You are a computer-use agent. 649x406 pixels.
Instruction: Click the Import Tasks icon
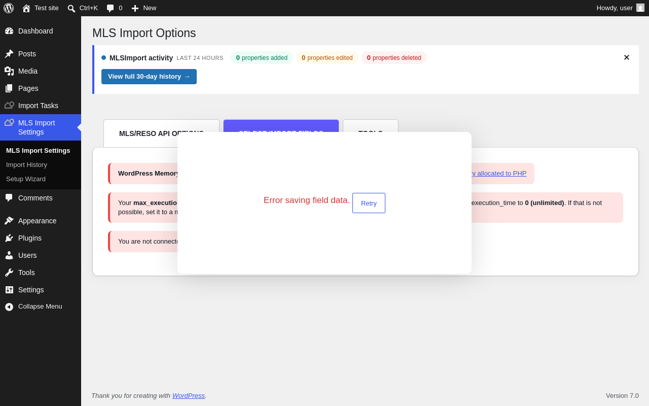coord(9,106)
